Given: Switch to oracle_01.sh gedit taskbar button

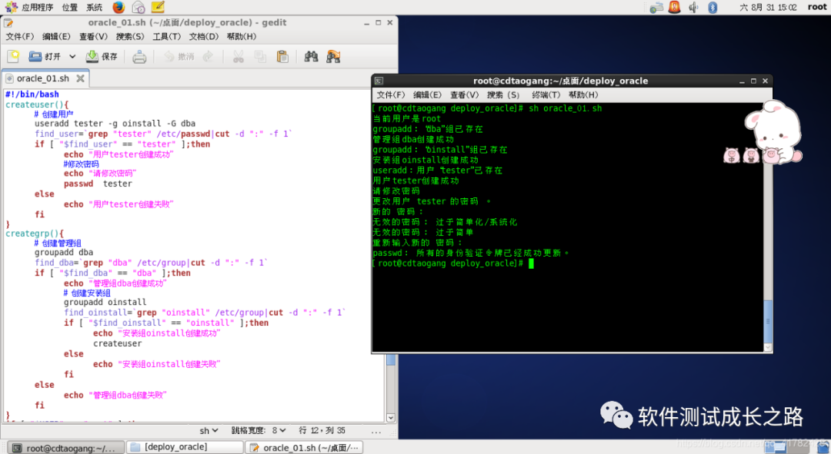Looking at the screenshot, I should pos(304,448).
